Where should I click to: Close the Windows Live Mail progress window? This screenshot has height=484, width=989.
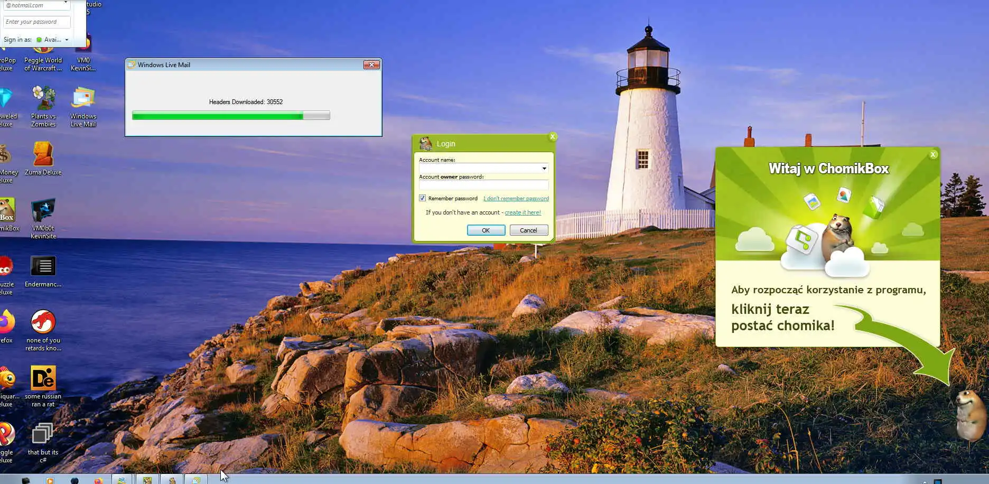371,64
